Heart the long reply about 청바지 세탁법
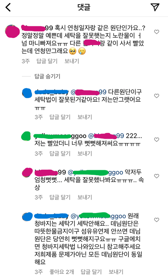This screenshot has height=280, width=168. [156, 220]
